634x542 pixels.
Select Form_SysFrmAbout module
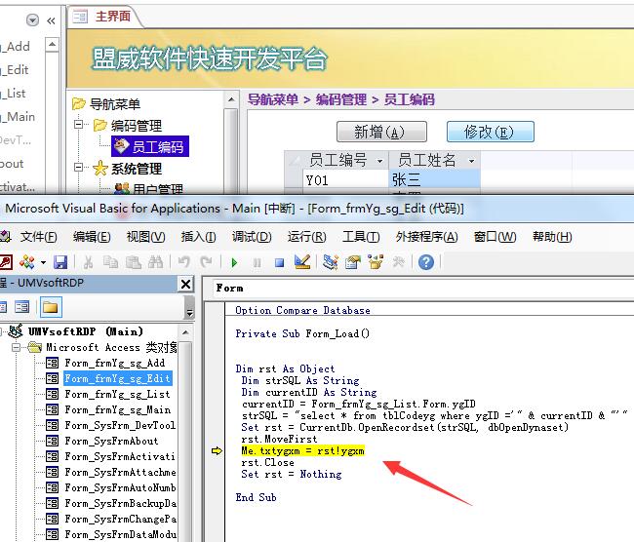click(x=111, y=441)
